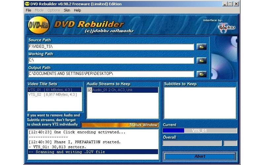Viewport: 264px width, 165px height.
Task: Select log line 'Phase I, PREPARATION started.'
Action: click(93, 142)
